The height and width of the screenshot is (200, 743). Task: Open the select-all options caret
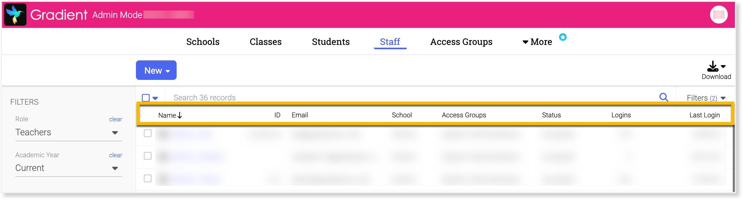[155, 98]
